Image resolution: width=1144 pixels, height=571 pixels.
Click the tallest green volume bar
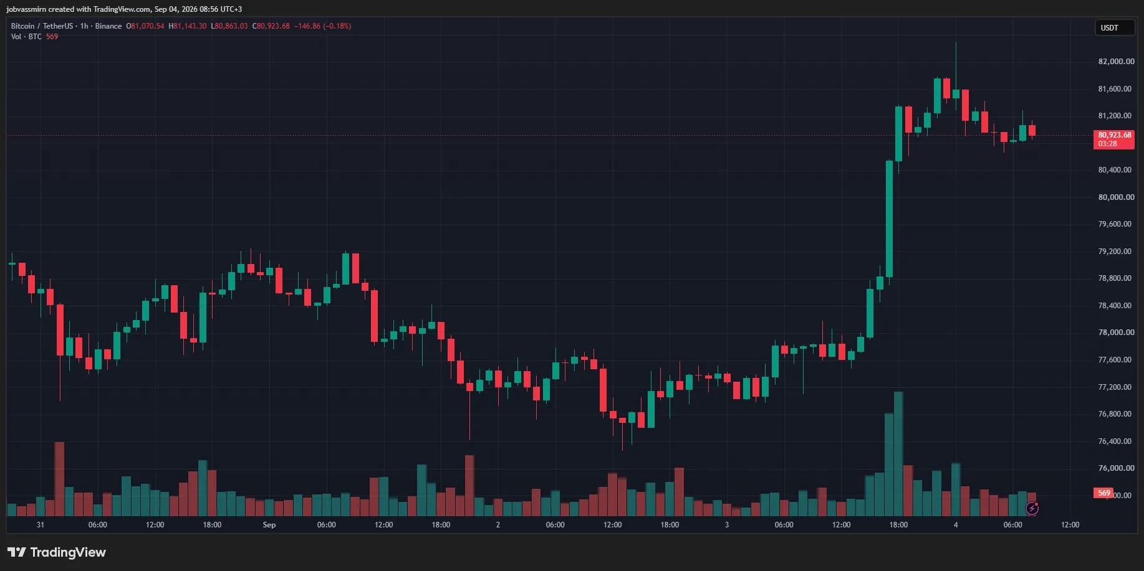pyautogui.click(x=898, y=454)
